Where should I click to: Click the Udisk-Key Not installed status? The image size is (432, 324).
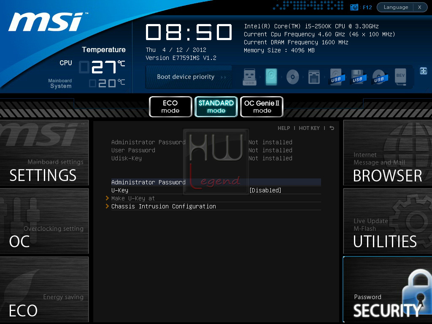click(x=270, y=158)
